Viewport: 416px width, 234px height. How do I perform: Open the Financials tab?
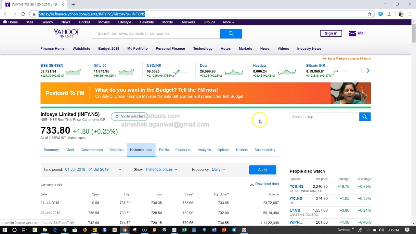click(183, 150)
